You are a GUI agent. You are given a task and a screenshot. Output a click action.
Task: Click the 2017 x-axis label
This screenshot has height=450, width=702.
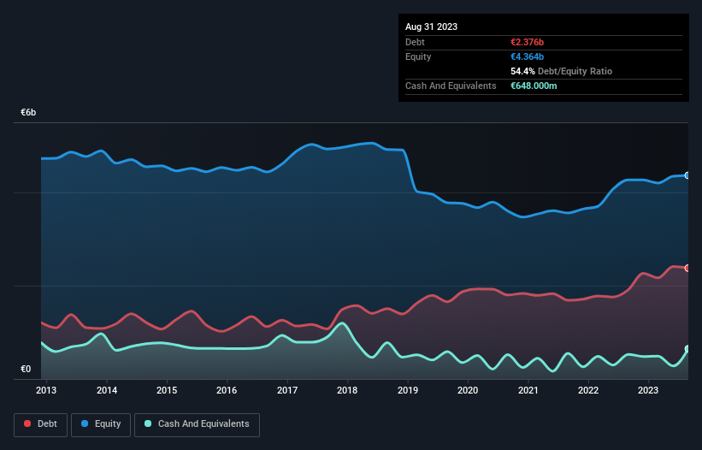(x=287, y=390)
